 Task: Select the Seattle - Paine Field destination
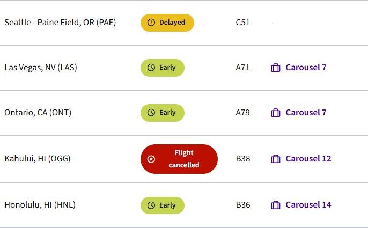click(60, 23)
